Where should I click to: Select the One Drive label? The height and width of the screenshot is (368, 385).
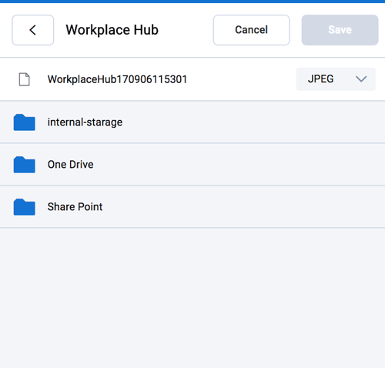coord(71,165)
